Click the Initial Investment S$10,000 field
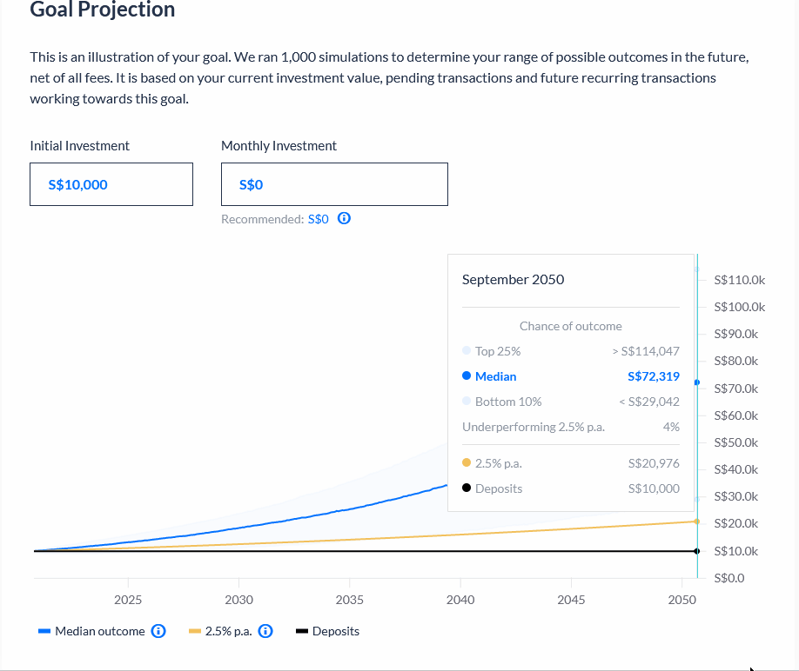 click(111, 184)
